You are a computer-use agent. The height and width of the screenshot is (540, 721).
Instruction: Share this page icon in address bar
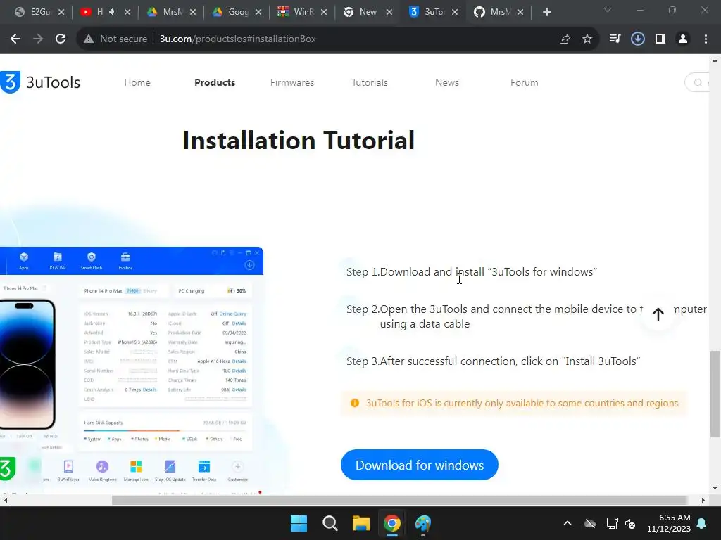tap(565, 39)
